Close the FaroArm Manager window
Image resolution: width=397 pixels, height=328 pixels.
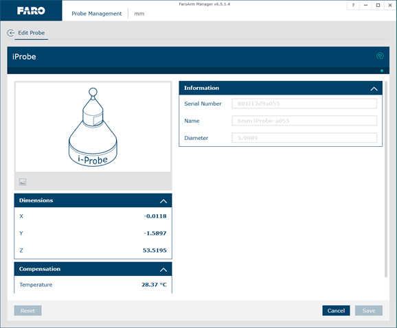390,5
